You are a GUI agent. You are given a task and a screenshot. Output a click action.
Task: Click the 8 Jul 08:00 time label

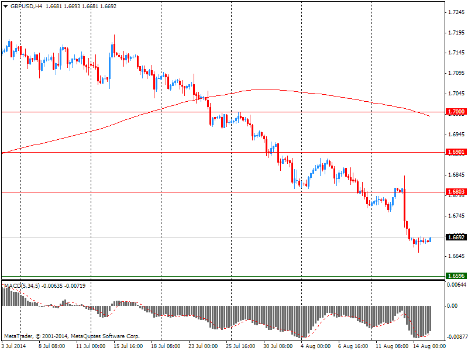(x=52, y=346)
